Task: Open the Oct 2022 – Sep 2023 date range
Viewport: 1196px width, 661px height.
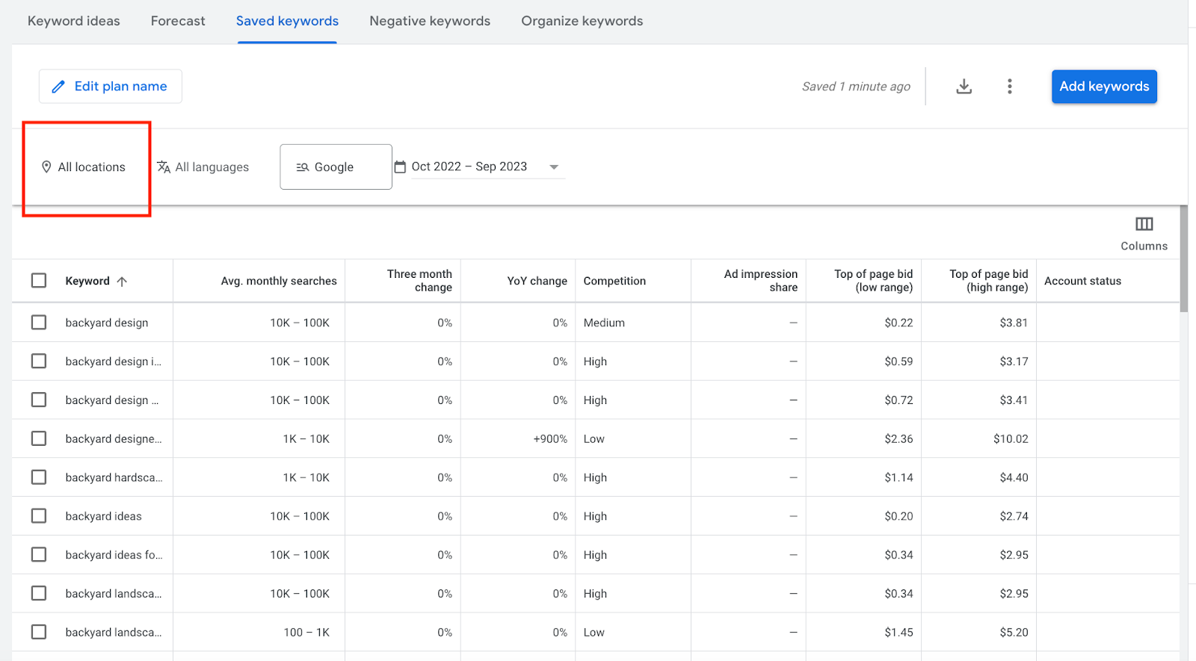Action: click(x=478, y=167)
